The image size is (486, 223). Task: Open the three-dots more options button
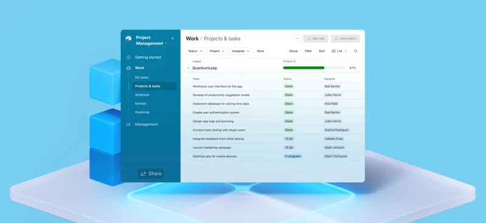[x=297, y=38]
